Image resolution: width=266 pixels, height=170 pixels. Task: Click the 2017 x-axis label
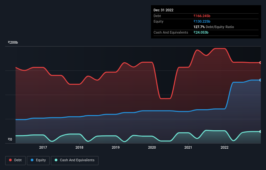click(x=43, y=147)
